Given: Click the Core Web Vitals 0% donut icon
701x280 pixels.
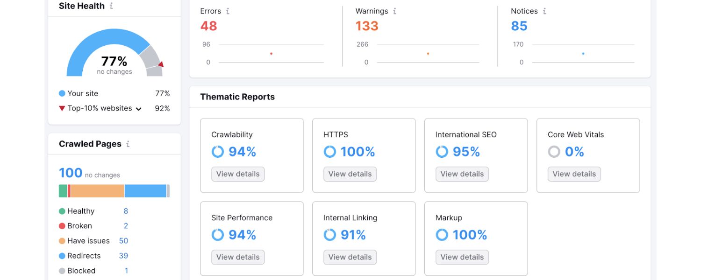Looking at the screenshot, I should pyautogui.click(x=554, y=152).
